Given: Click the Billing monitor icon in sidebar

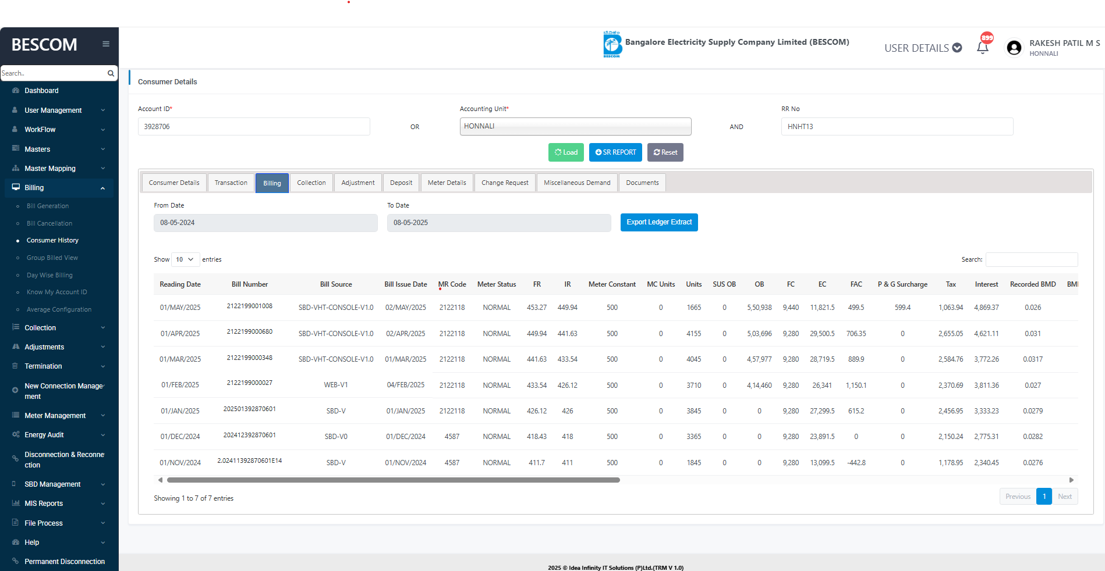Looking at the screenshot, I should (16, 187).
